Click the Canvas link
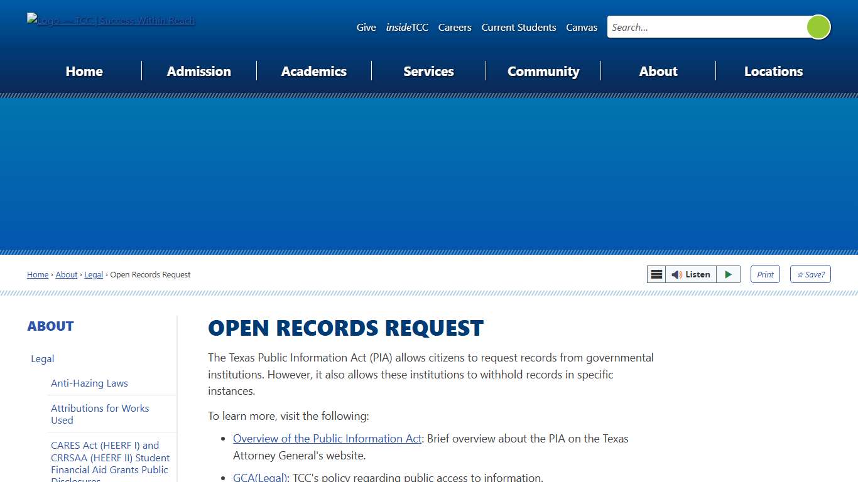Viewport: 858px width, 482px height. 582,27
